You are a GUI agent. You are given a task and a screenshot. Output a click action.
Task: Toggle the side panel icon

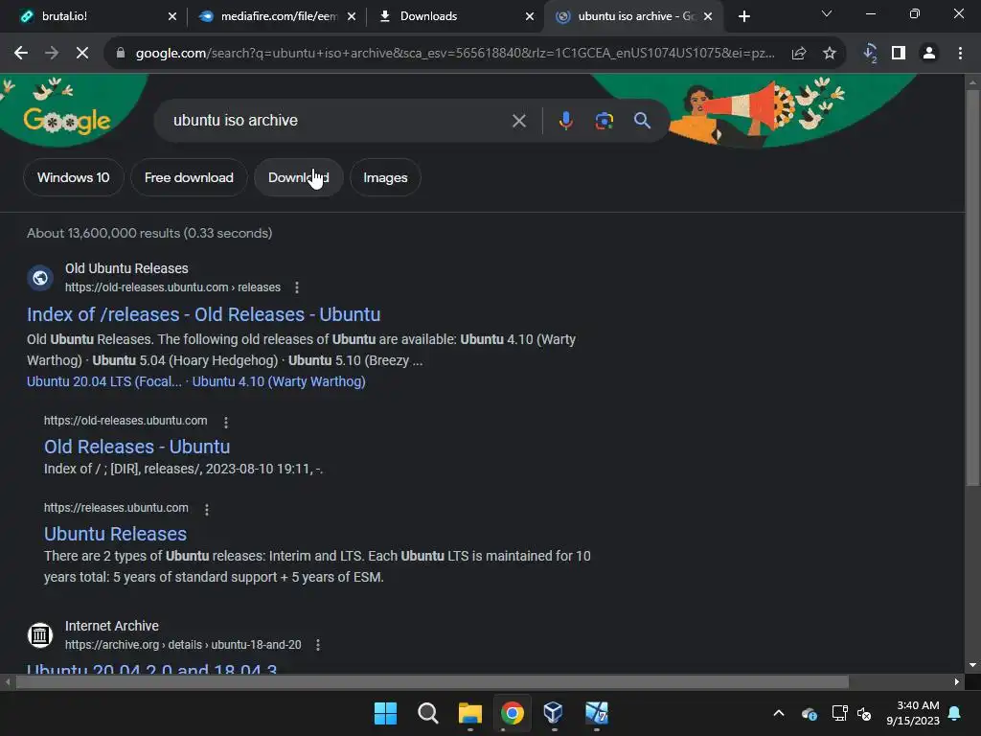click(x=899, y=54)
